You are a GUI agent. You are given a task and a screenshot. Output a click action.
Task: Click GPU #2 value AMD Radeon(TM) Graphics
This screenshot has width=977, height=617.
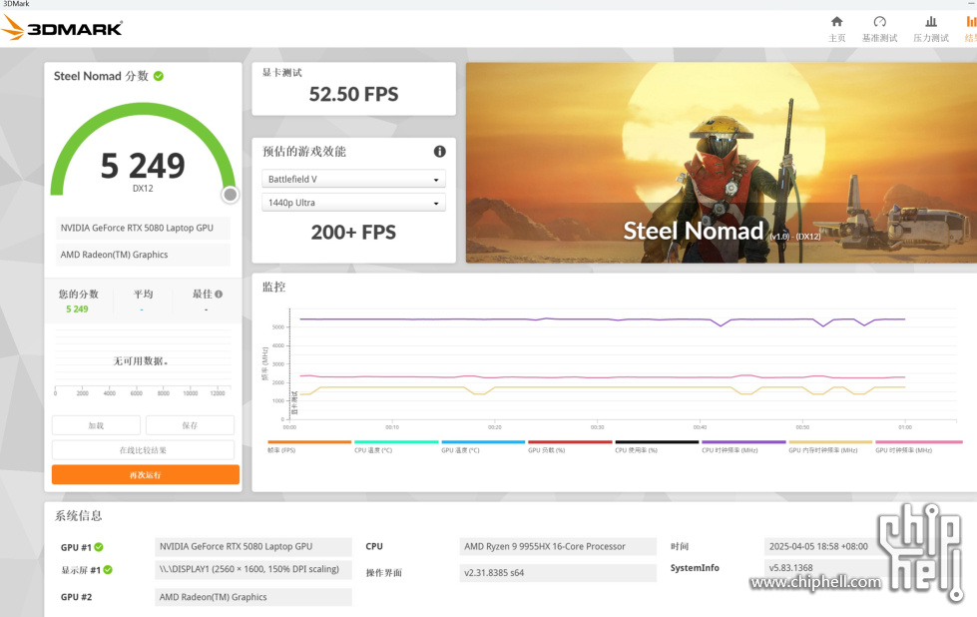(x=252, y=597)
